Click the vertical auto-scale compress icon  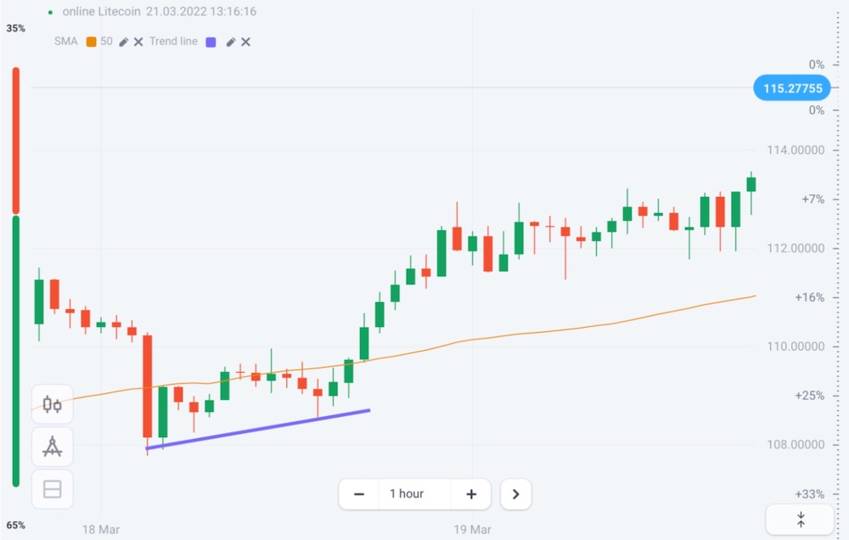coord(800,519)
